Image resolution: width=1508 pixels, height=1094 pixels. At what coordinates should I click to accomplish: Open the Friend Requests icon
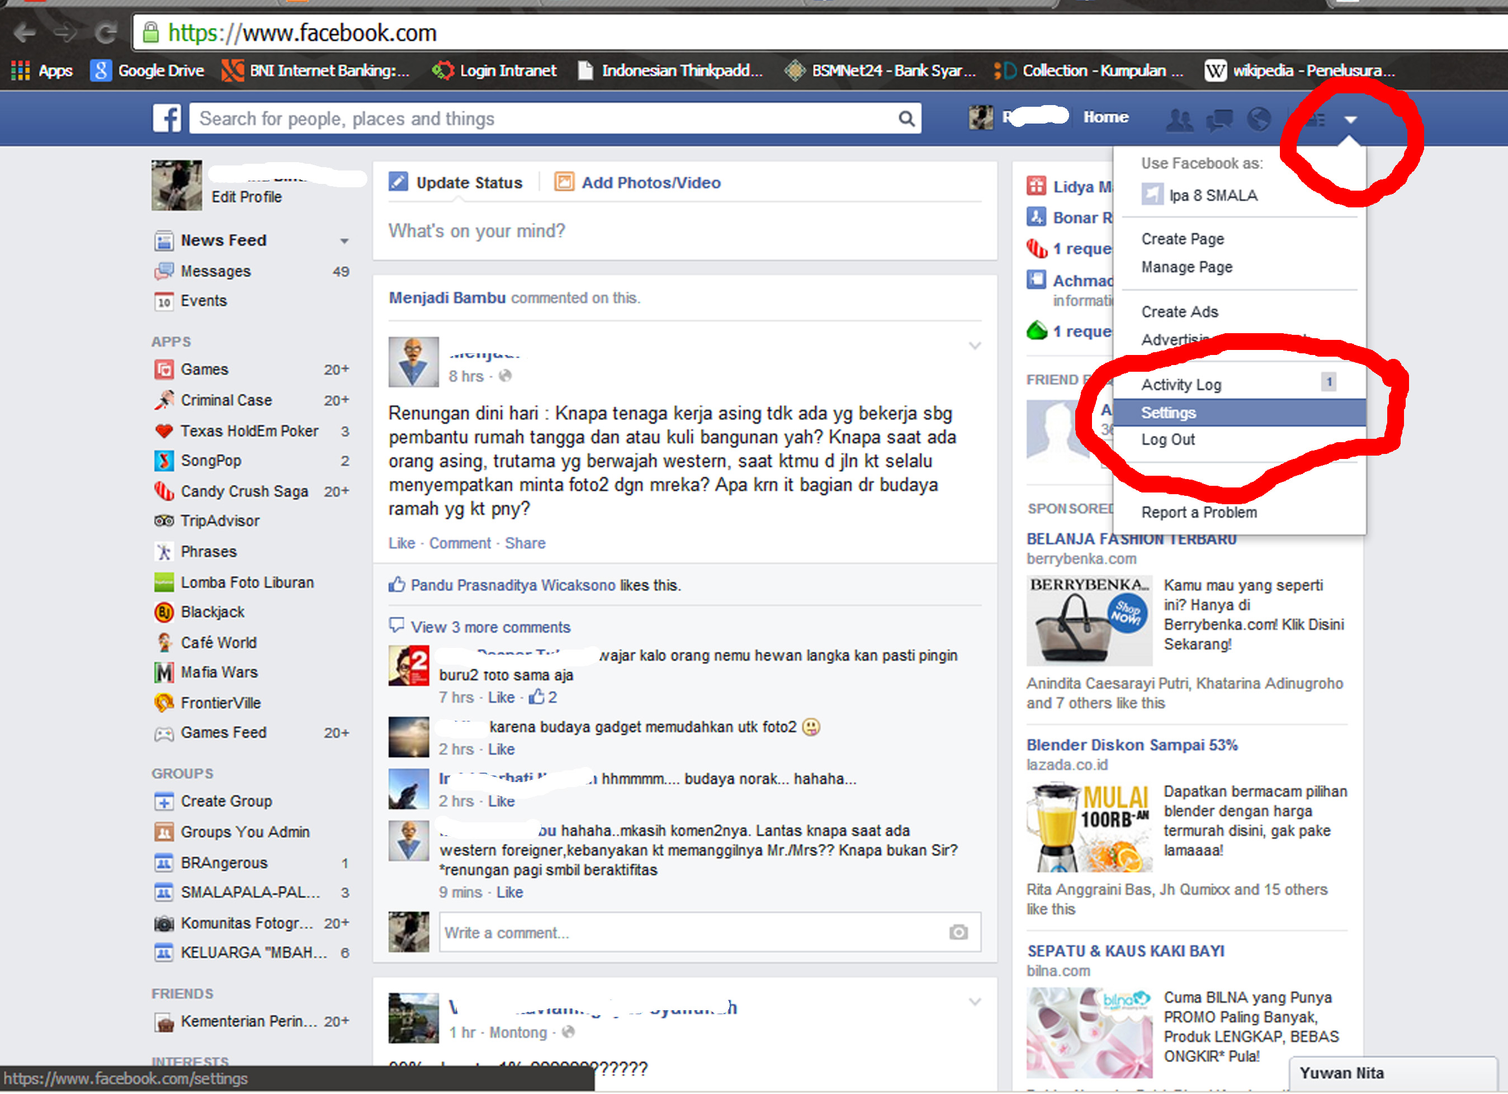click(1180, 120)
